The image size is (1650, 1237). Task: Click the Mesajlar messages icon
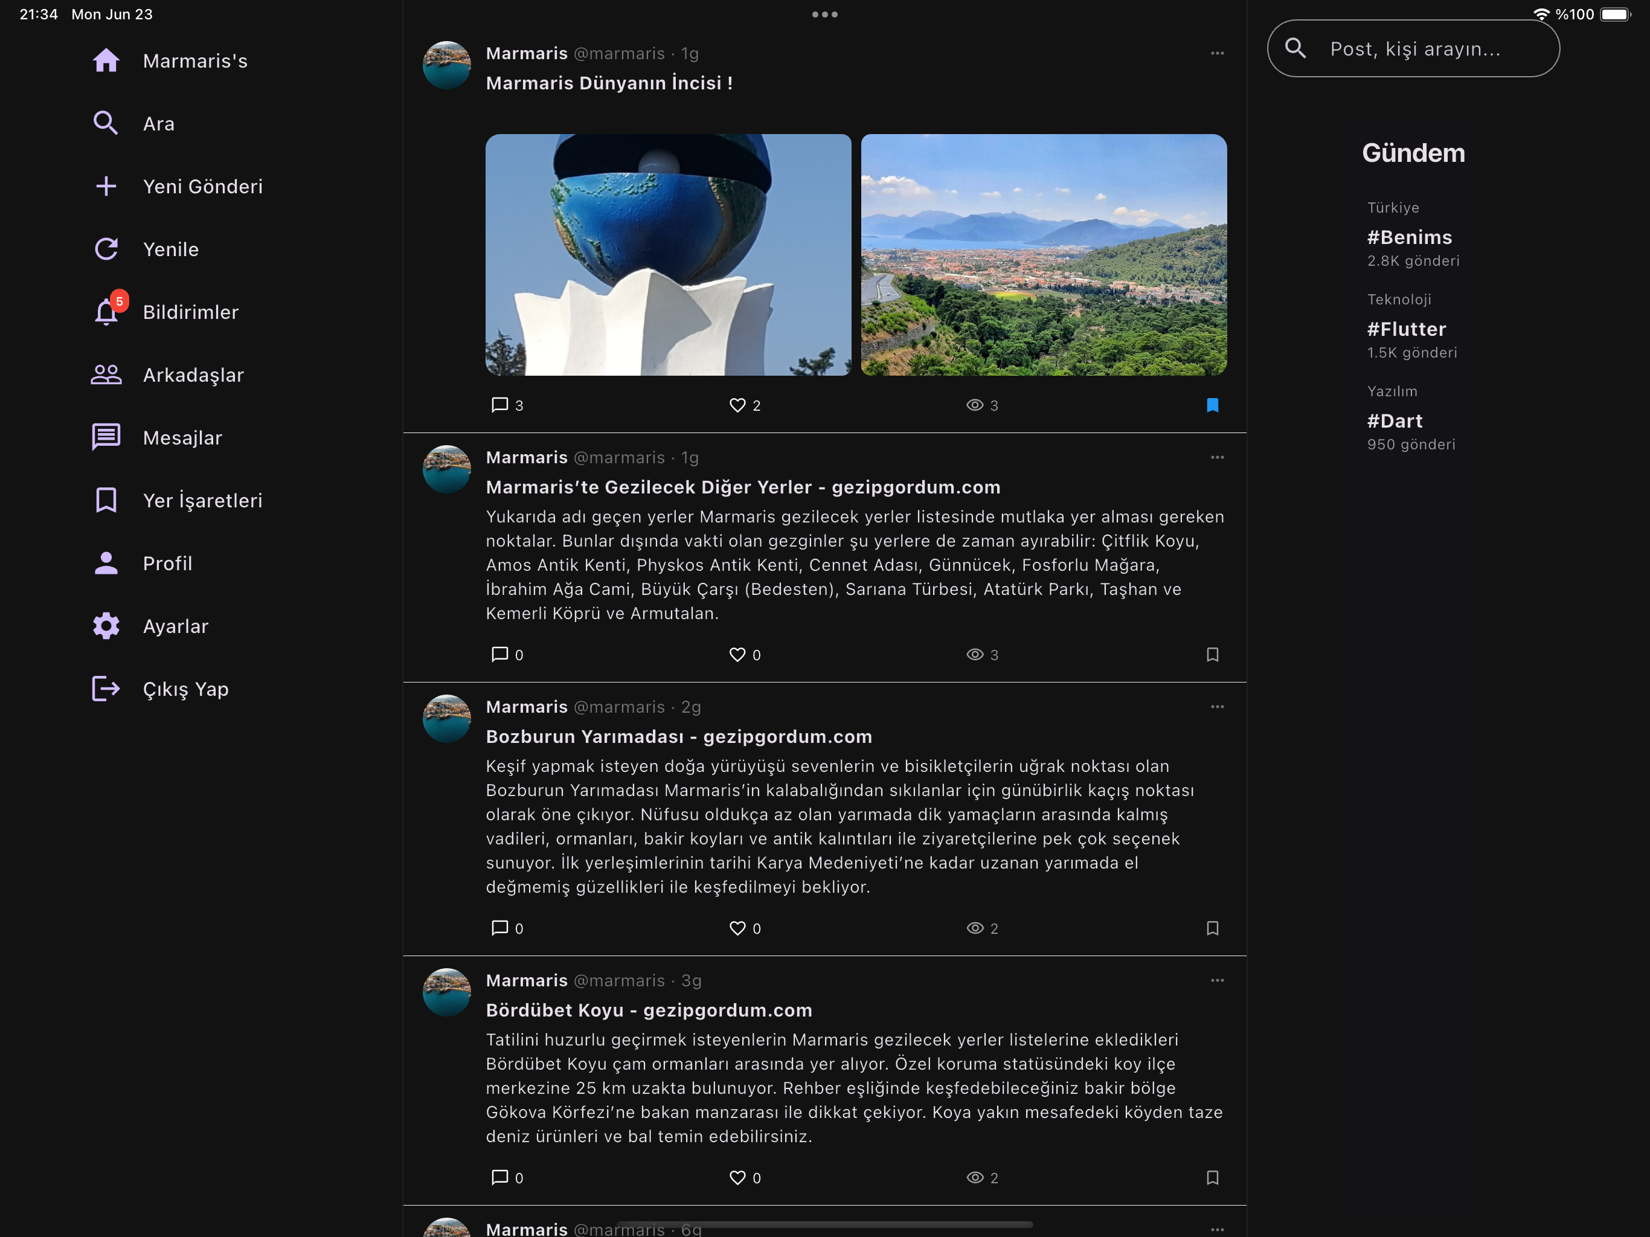click(106, 437)
